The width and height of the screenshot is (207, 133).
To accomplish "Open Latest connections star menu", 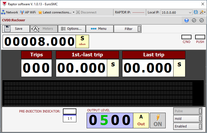I will pyautogui.click(x=56, y=12).
